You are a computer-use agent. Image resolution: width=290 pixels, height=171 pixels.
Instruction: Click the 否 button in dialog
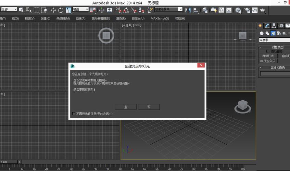coord(149,107)
